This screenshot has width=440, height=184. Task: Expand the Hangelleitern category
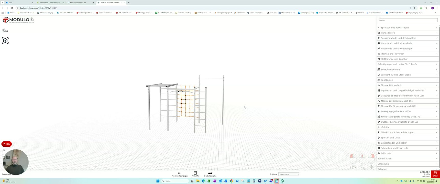(408, 33)
